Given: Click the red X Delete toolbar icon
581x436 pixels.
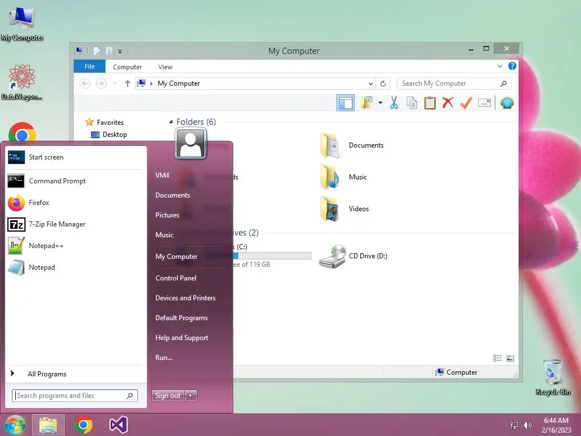Looking at the screenshot, I should point(448,102).
